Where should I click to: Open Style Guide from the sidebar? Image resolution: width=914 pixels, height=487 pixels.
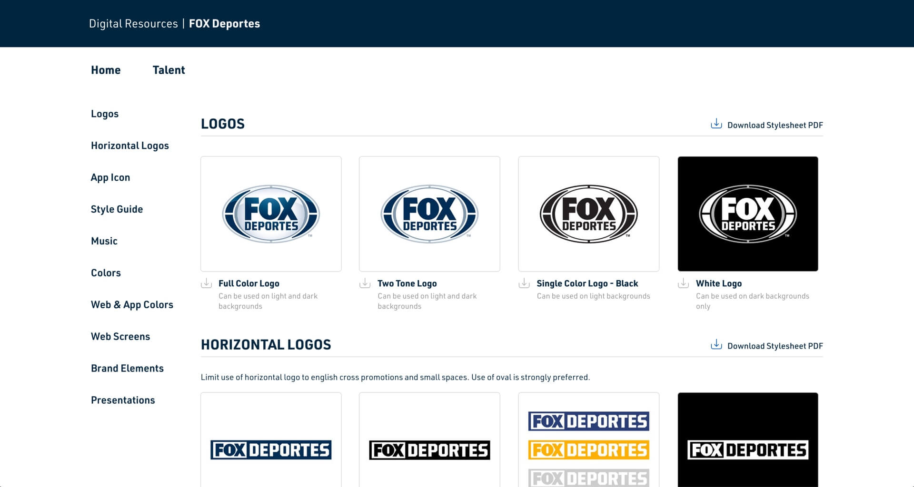pyautogui.click(x=117, y=209)
